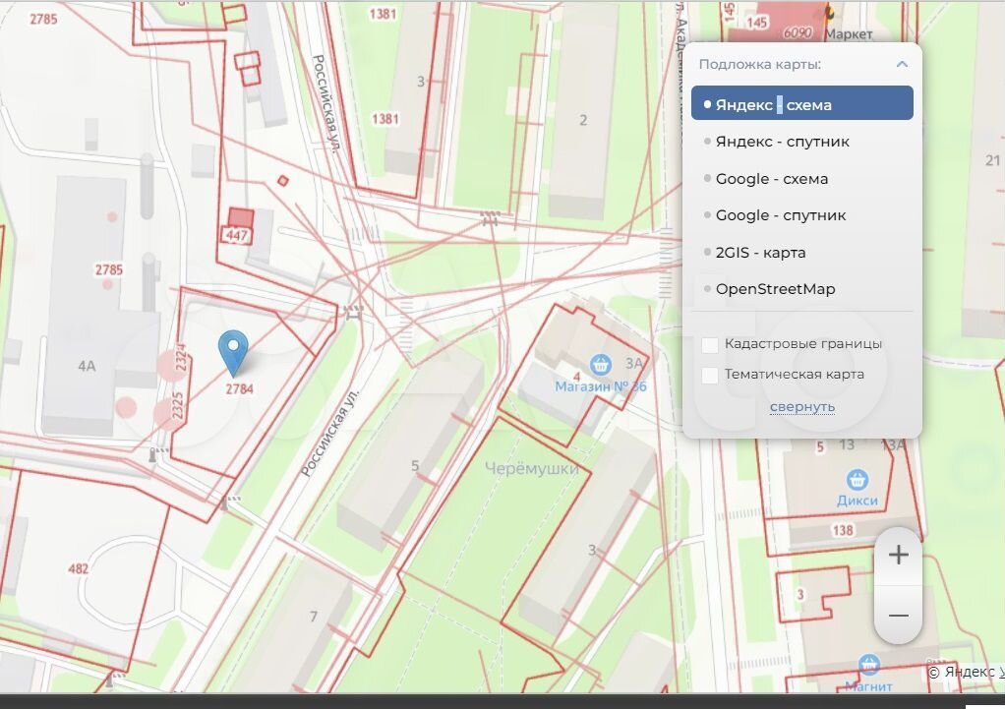Click the Дикси store label
The height and width of the screenshot is (709, 1005).
coord(857,500)
